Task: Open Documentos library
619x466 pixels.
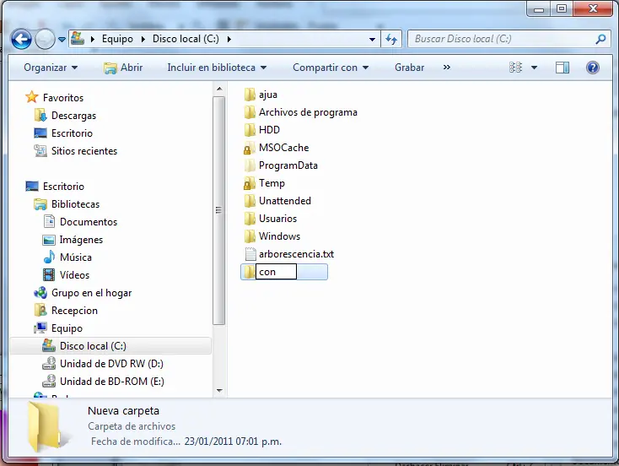Action: point(89,222)
